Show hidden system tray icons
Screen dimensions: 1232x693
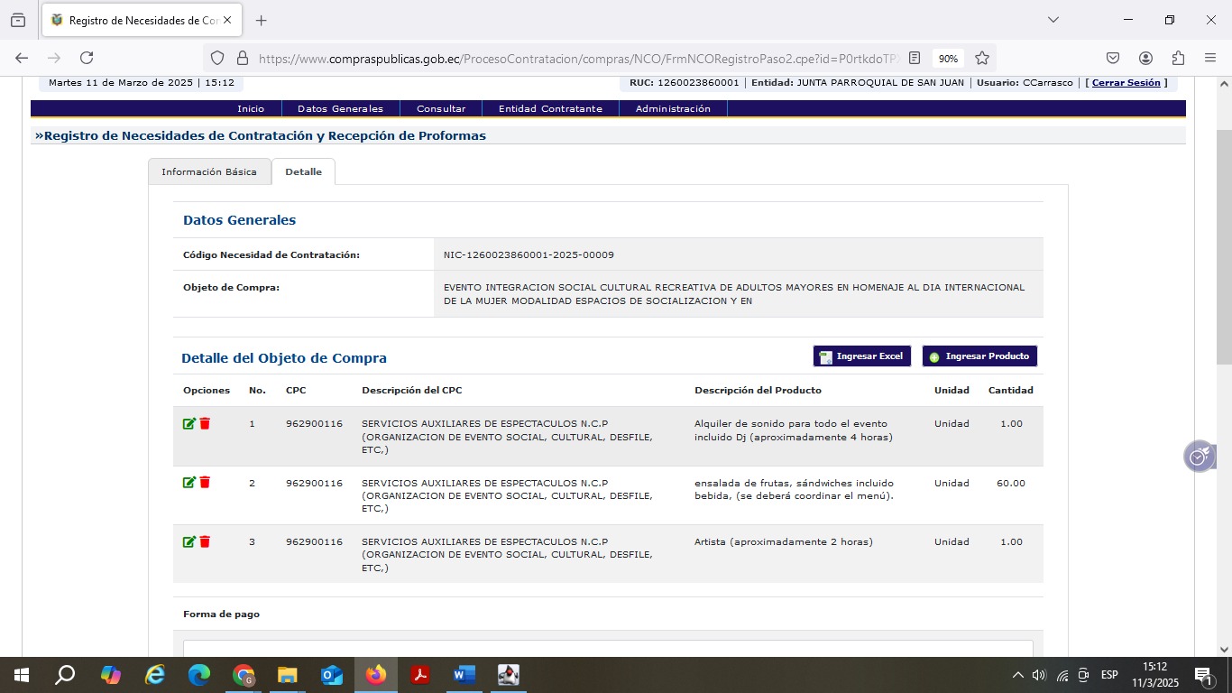click(1018, 675)
